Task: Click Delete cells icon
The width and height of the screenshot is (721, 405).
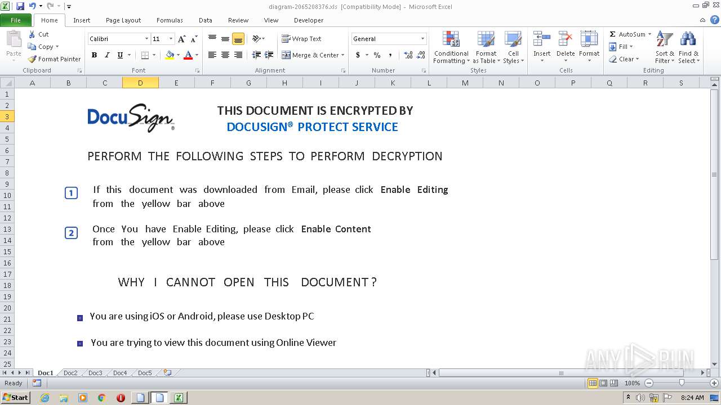Action: pyautogui.click(x=566, y=39)
